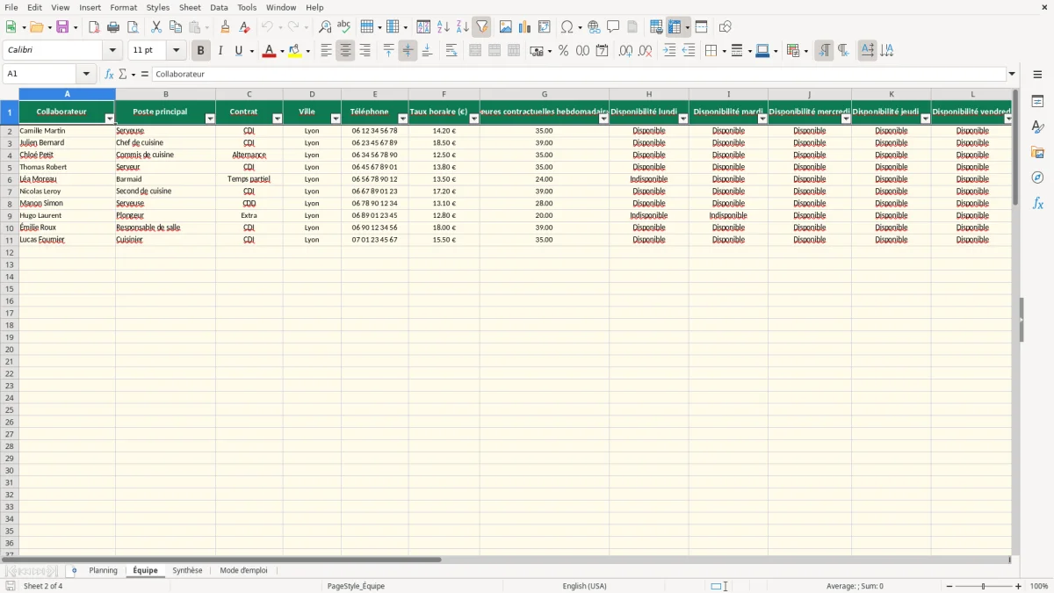Click English (USA) language in status bar
This screenshot has height=593, width=1054.
click(x=584, y=586)
